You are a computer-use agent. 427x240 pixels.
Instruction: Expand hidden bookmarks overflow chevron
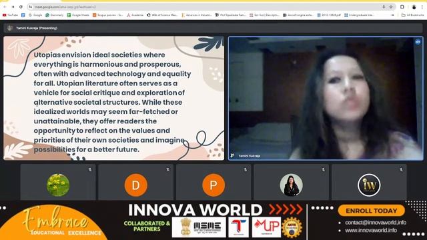click(x=392, y=15)
